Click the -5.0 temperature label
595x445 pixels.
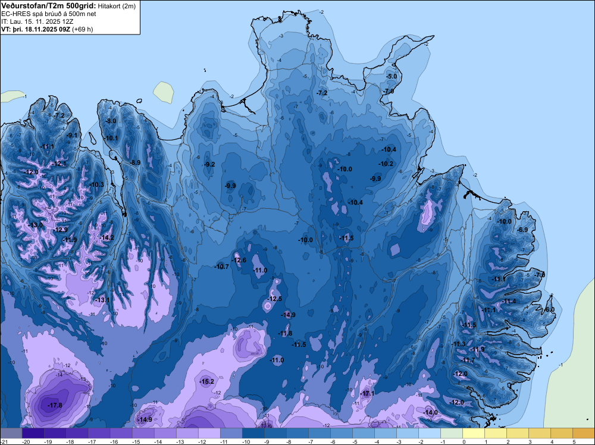click(392, 76)
